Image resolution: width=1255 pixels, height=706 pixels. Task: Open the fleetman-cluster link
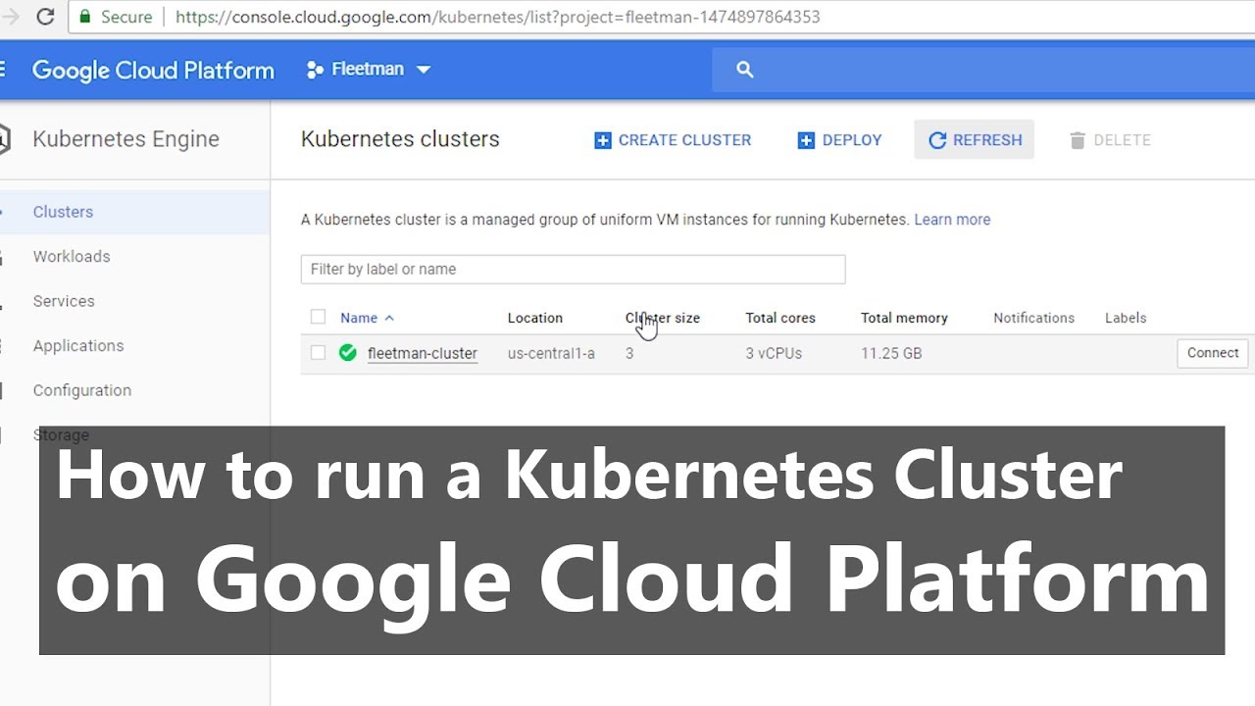[423, 353]
